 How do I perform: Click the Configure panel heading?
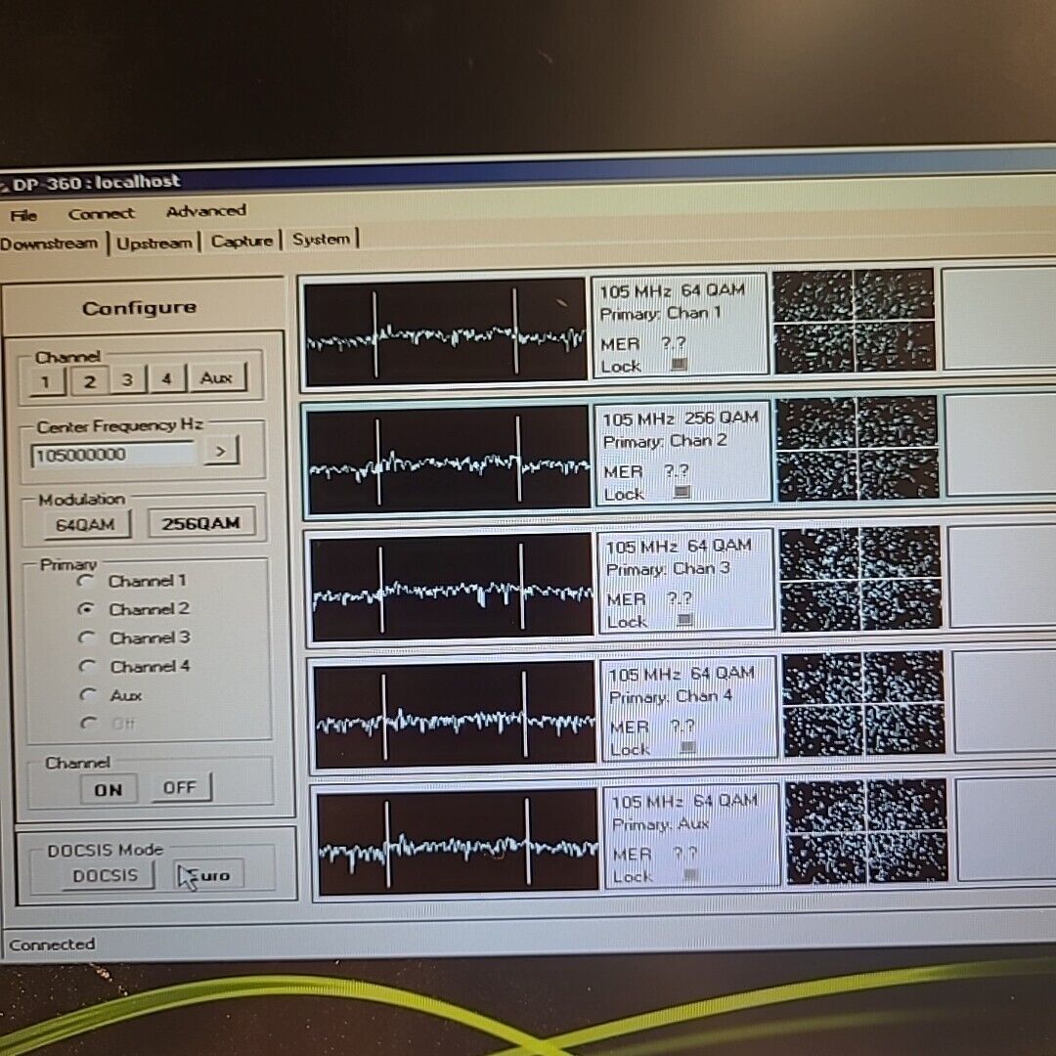[140, 308]
